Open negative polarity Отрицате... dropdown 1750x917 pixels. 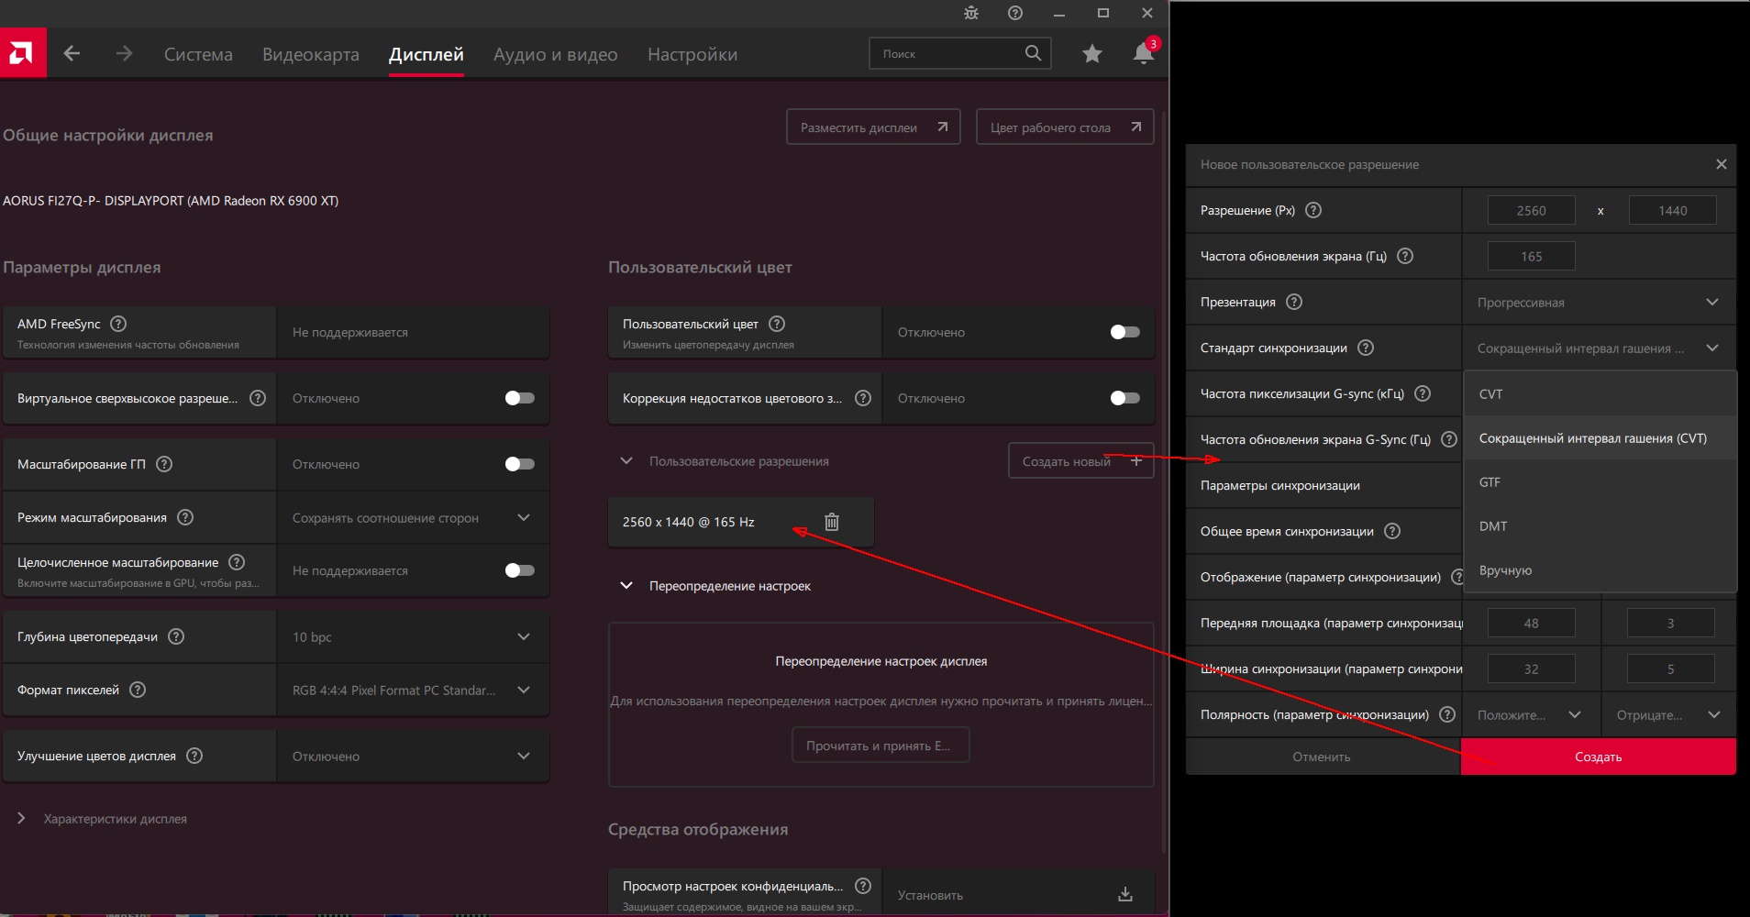pos(1668,715)
